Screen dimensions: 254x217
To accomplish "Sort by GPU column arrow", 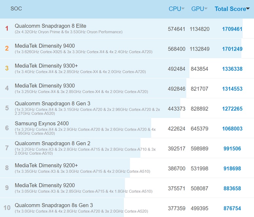I will [206, 9].
